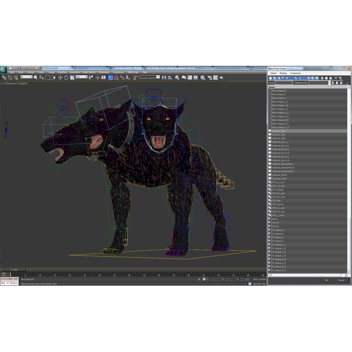This screenshot has height=352, width=352.
Task: Click the 0 / 100 time slider
Action: (x=14, y=270)
